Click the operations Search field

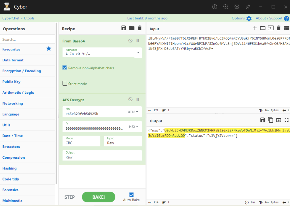[x=28, y=39]
